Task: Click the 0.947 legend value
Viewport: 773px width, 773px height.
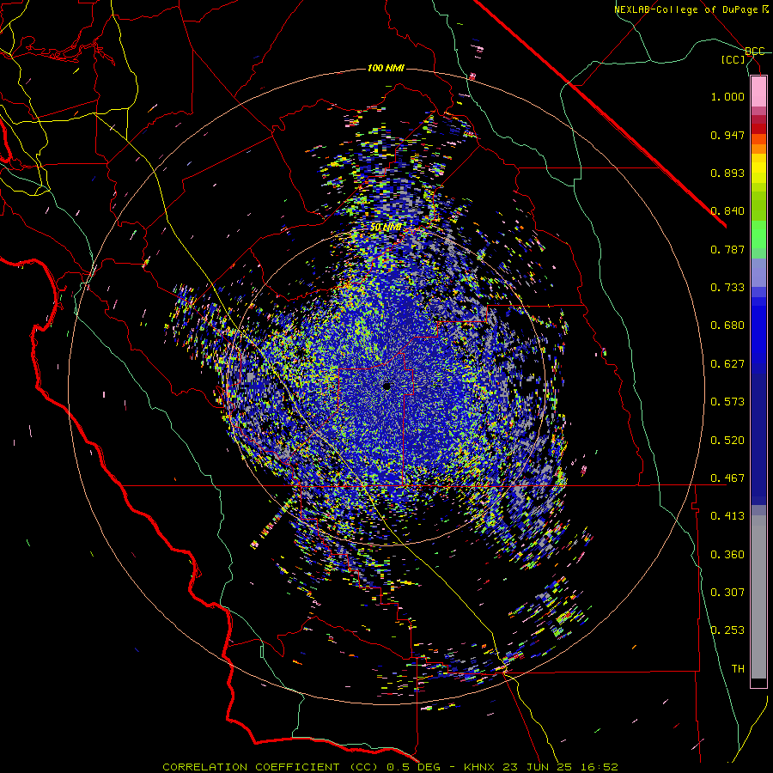Action: (x=727, y=135)
